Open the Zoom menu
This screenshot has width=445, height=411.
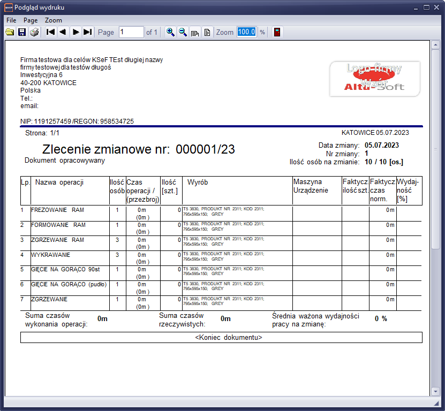[54, 20]
